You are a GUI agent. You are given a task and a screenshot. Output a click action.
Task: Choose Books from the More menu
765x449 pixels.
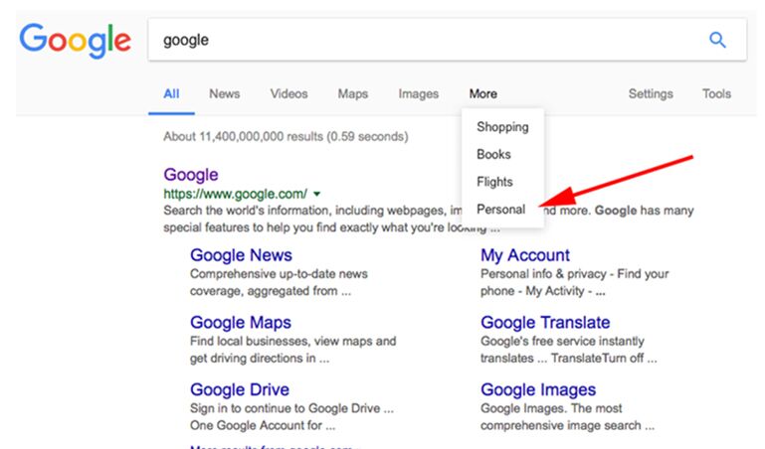tap(493, 154)
